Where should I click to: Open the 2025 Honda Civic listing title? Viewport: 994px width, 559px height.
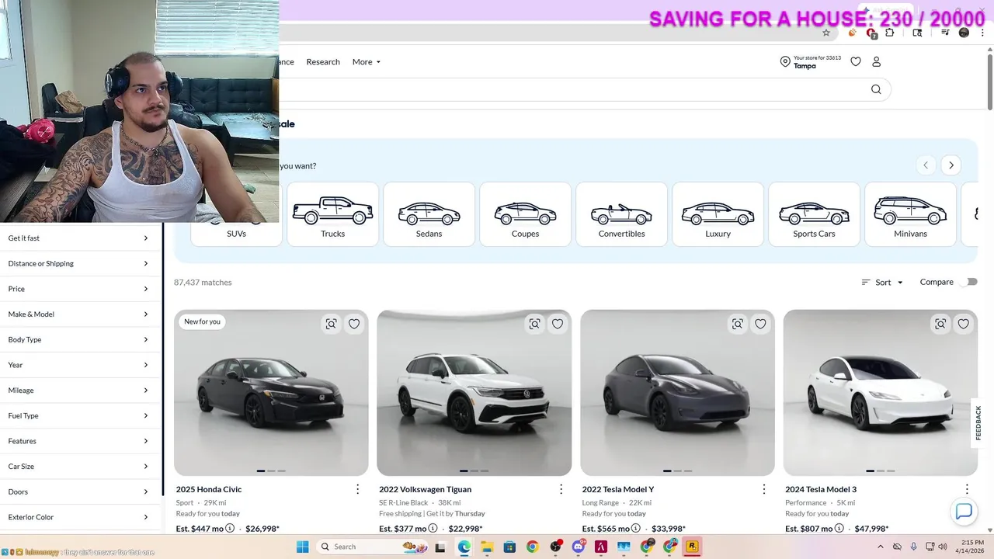tap(209, 489)
